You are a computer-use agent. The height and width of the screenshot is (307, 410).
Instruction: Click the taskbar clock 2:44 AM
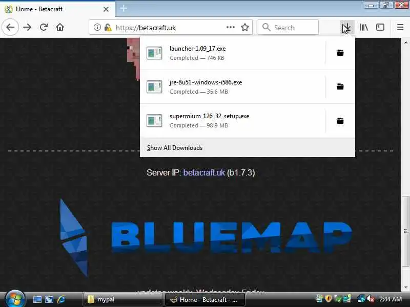tap(391, 299)
